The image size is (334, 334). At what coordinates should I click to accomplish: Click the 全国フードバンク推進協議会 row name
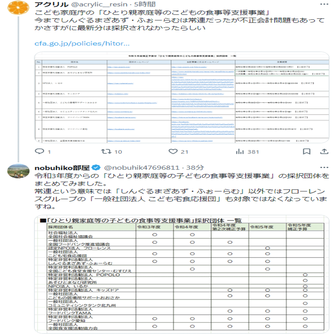79,244
